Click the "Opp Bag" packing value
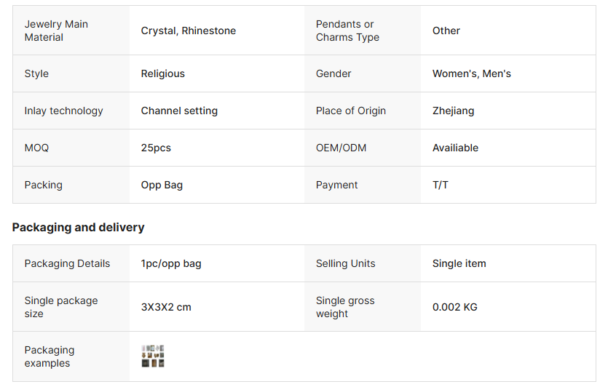This screenshot has height=387, width=608. click(162, 185)
